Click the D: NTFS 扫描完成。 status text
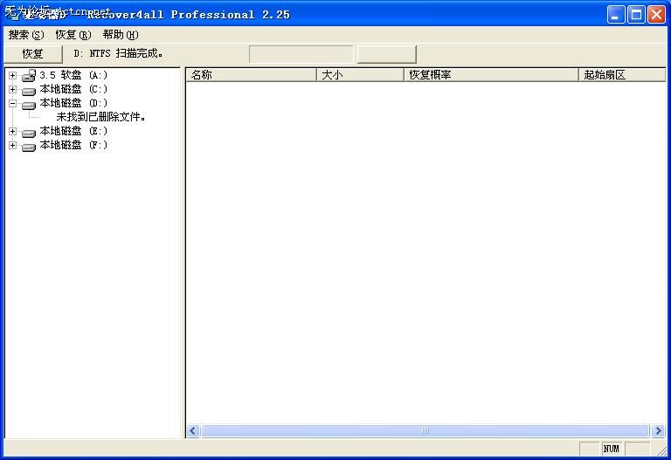The height and width of the screenshot is (460, 671). (118, 53)
